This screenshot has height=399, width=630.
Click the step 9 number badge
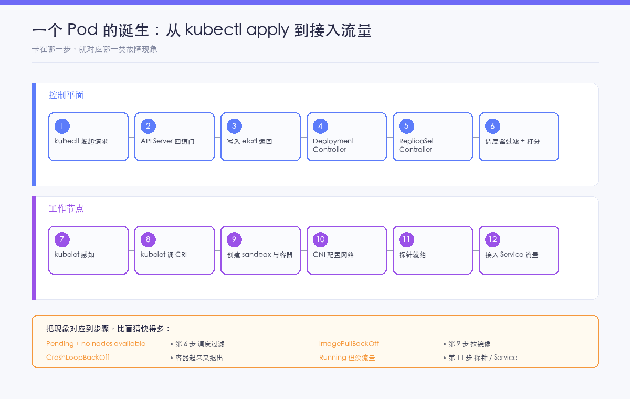(234, 239)
